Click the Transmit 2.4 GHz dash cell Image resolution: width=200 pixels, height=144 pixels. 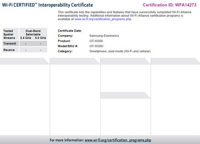[26, 44]
